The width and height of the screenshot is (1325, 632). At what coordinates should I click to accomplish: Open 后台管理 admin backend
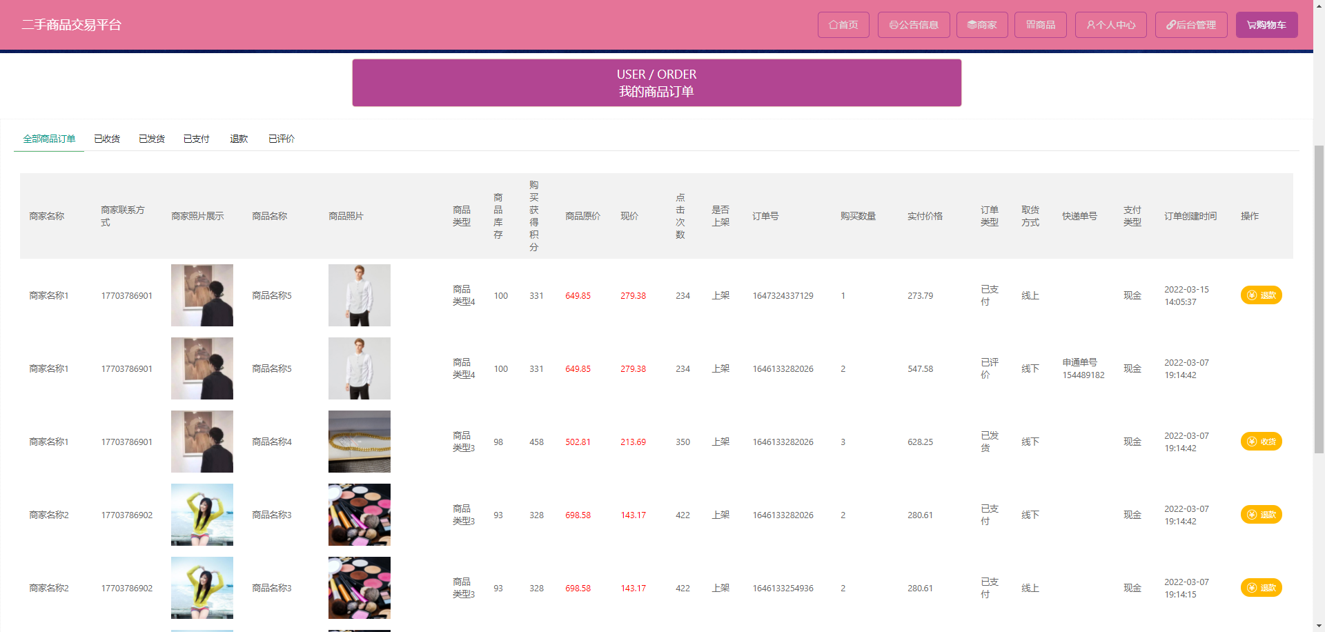pyautogui.click(x=1191, y=25)
